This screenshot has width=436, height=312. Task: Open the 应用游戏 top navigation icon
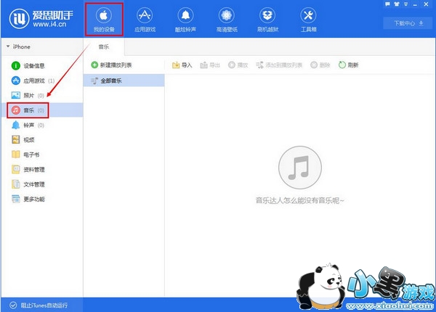click(145, 20)
